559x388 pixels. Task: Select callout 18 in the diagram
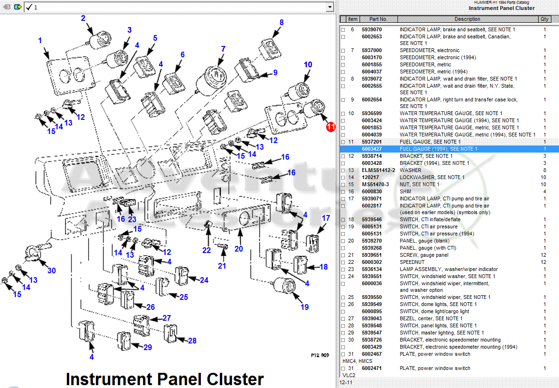coord(324,267)
